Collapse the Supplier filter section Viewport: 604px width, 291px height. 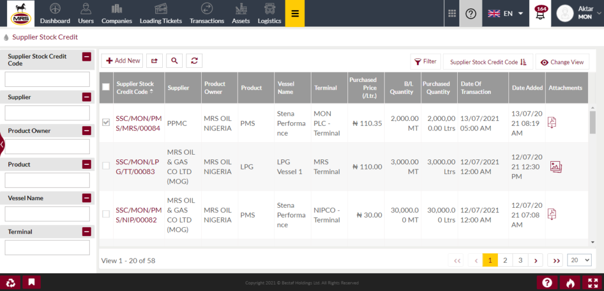87,97
